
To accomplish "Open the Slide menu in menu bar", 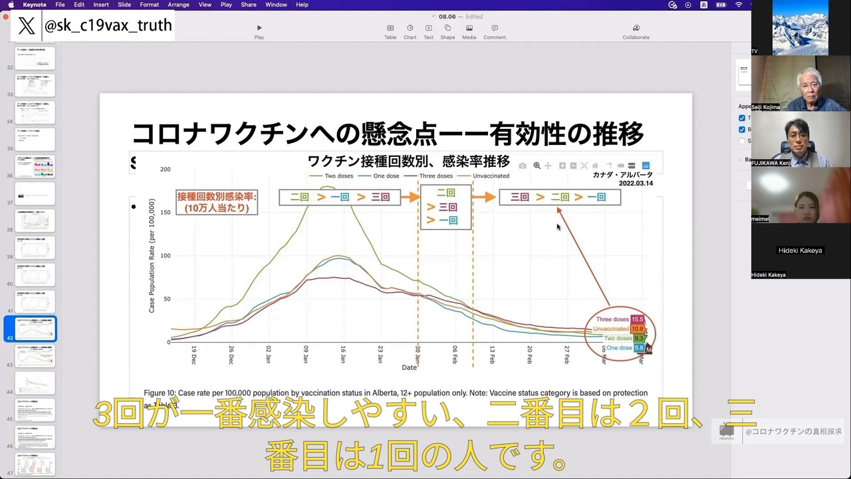I will [124, 5].
